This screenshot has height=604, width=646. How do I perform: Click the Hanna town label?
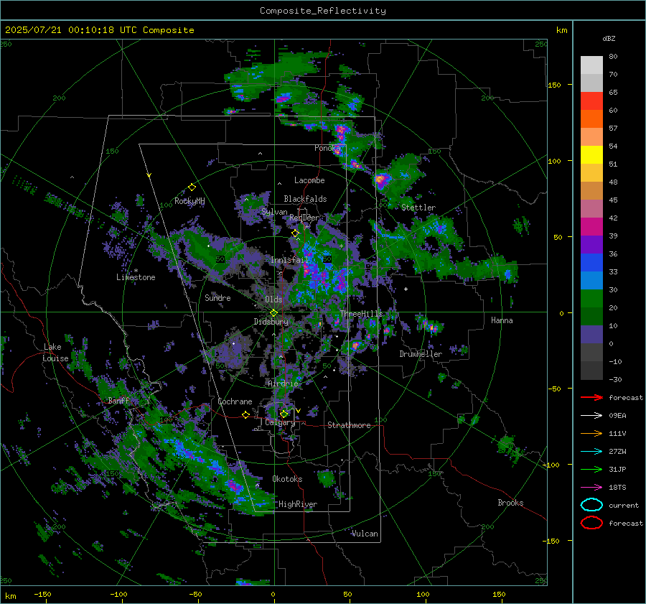coord(502,320)
